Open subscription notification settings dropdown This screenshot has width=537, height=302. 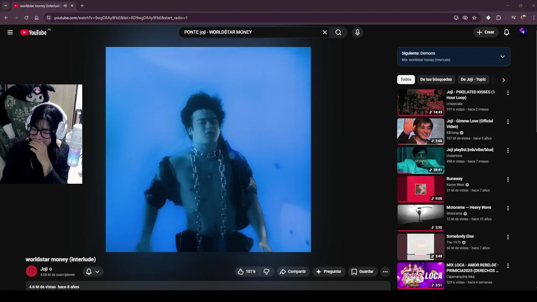(93, 271)
